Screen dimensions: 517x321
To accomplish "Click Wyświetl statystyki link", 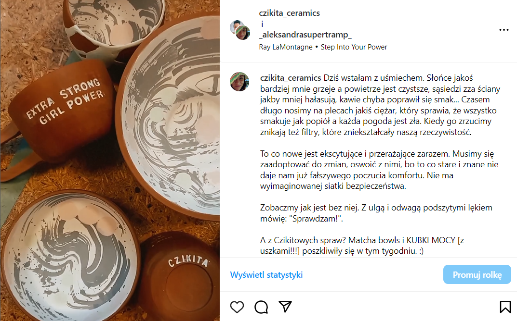I will click(x=266, y=274).
